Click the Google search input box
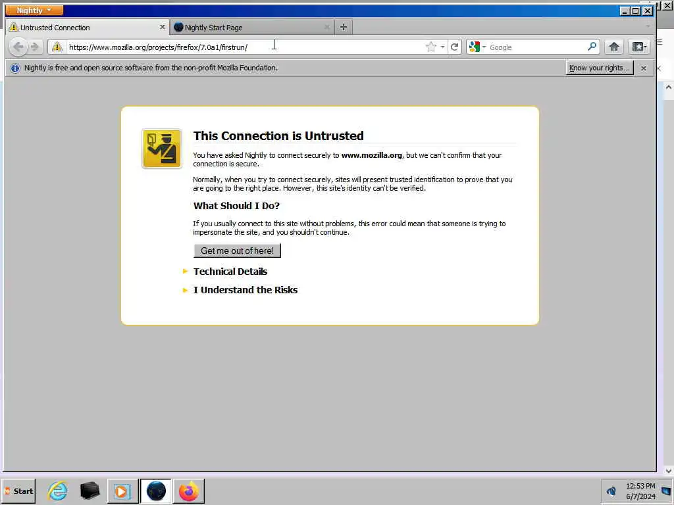Screen dimensions: 674x505 536,47
